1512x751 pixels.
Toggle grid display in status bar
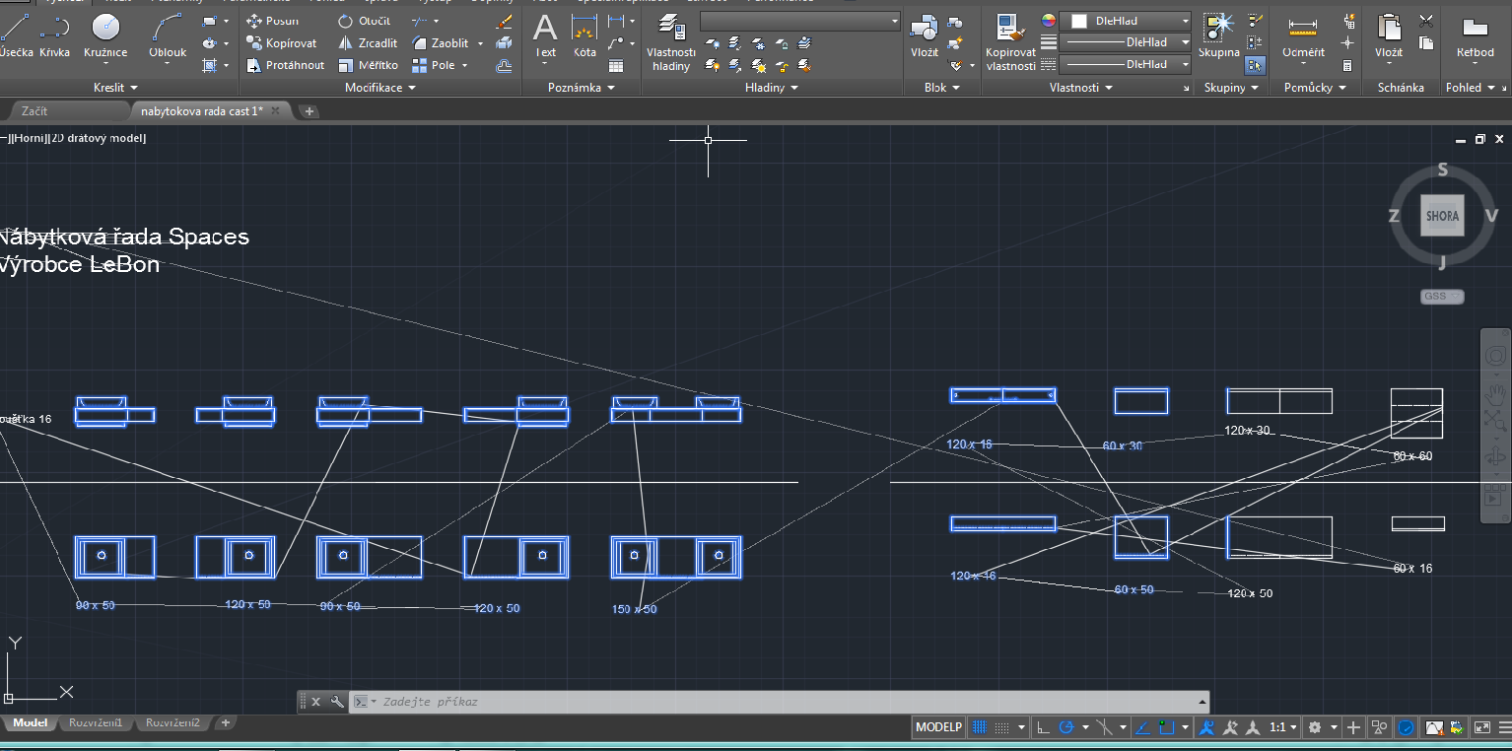980,727
